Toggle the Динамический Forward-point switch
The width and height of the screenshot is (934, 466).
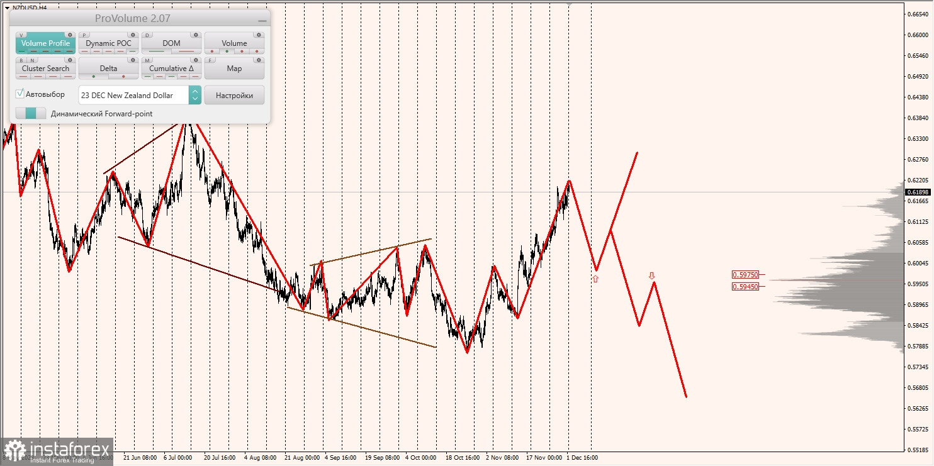pos(31,113)
